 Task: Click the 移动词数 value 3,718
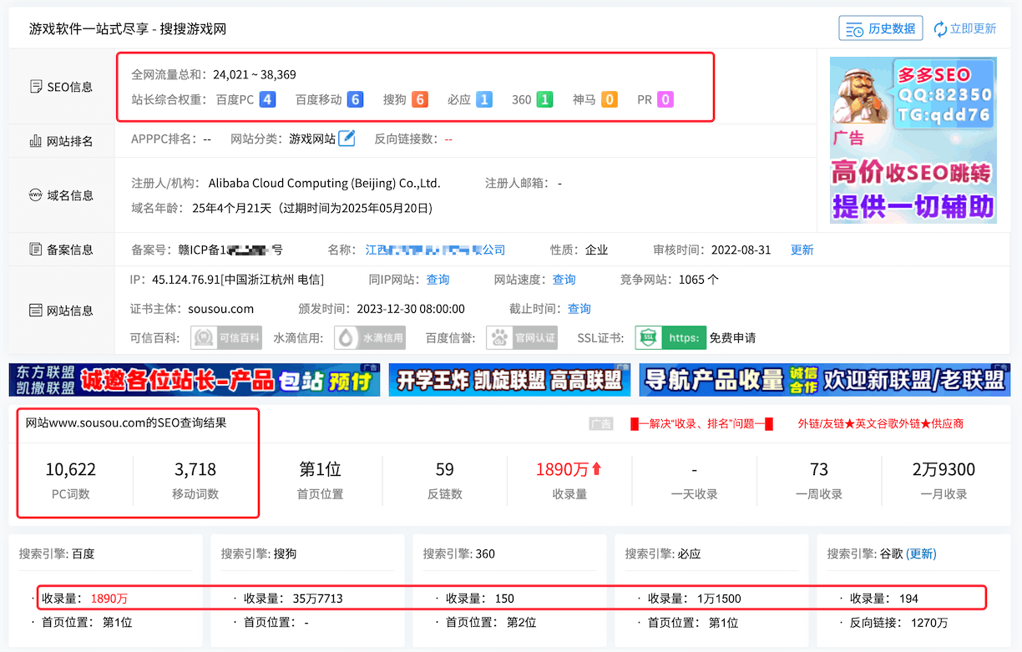(195, 469)
